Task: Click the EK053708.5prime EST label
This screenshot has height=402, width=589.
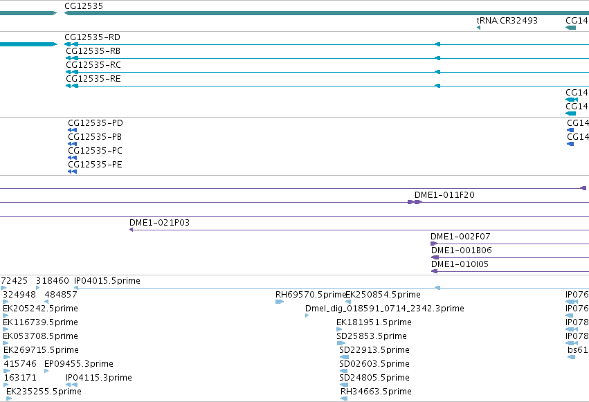Action: [40, 337]
